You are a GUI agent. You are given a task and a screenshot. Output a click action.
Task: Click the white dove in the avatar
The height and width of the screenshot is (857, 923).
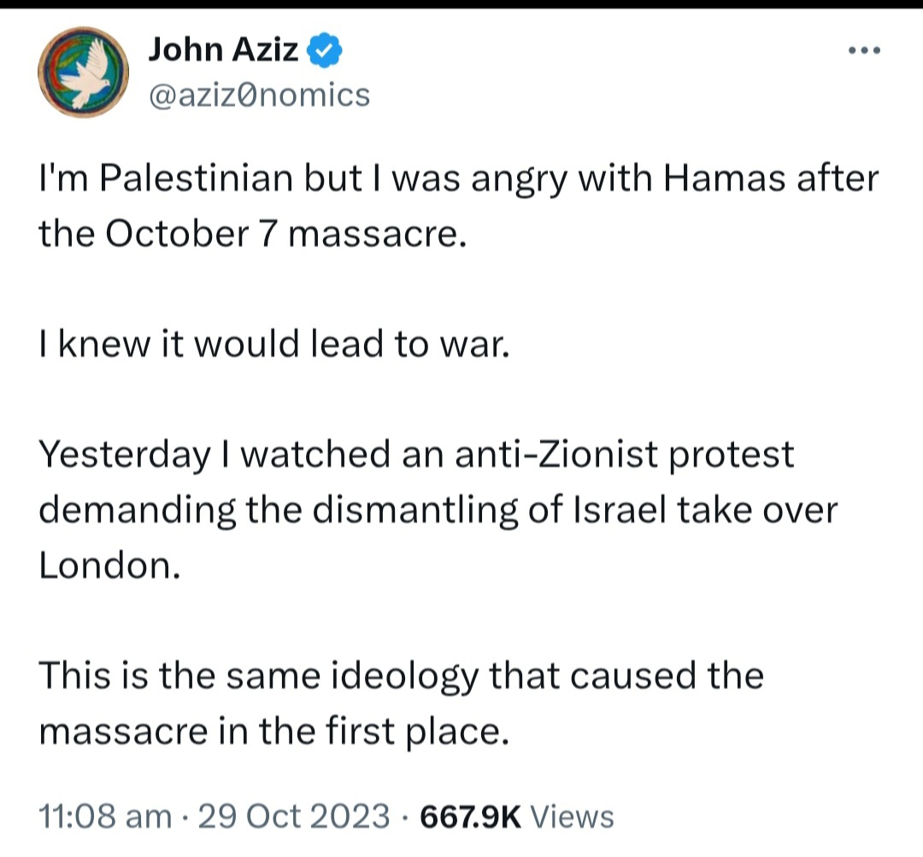(87, 74)
